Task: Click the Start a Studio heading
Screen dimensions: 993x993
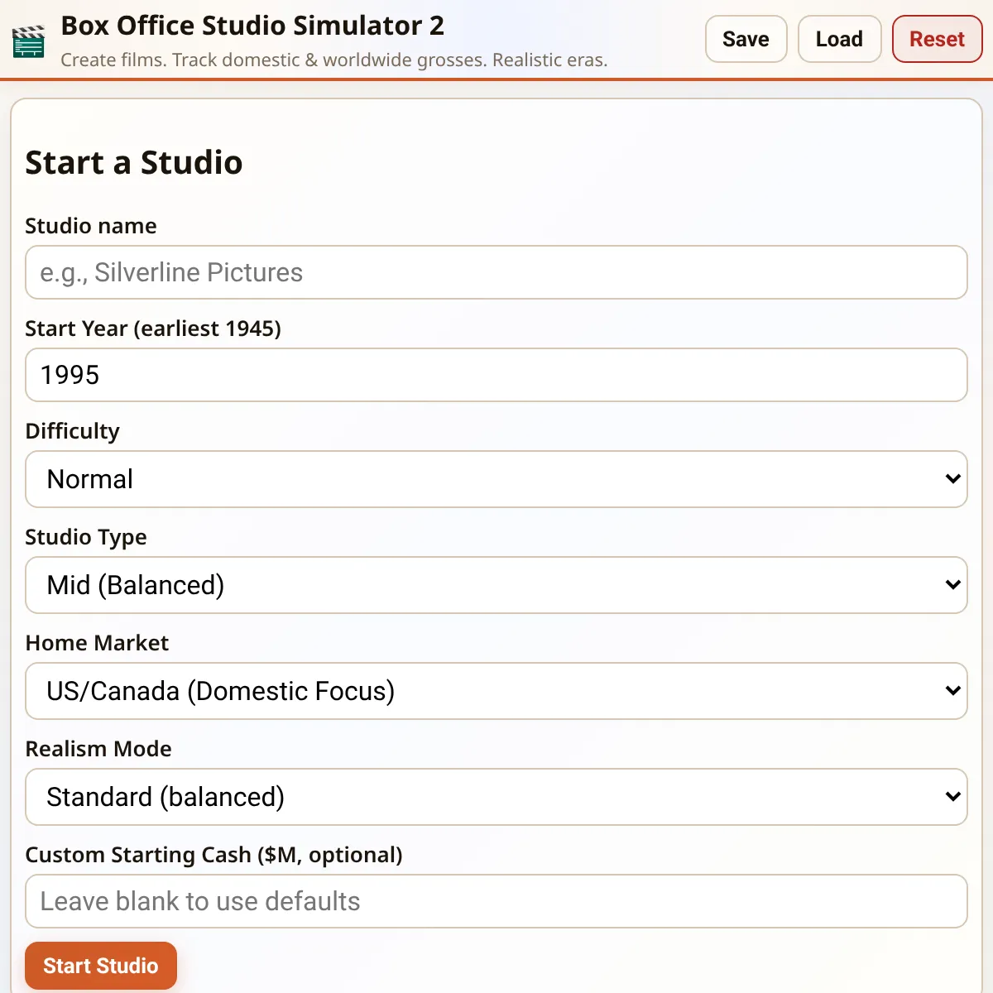Action: (x=134, y=162)
